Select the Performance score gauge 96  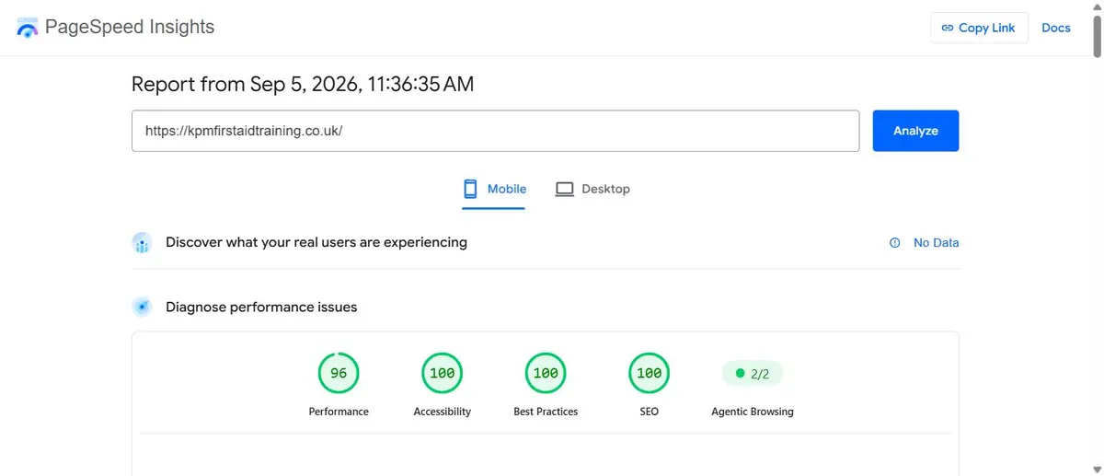click(x=339, y=373)
